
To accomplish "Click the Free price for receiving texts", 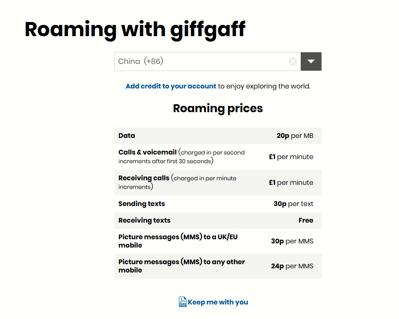I will tap(306, 221).
